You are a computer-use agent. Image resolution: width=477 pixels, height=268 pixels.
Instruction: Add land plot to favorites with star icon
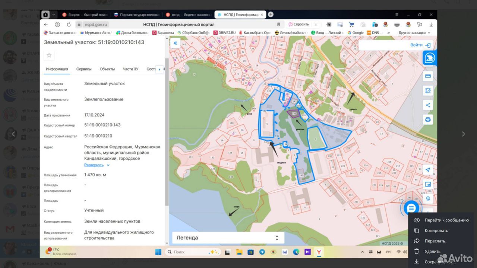pyautogui.click(x=49, y=55)
